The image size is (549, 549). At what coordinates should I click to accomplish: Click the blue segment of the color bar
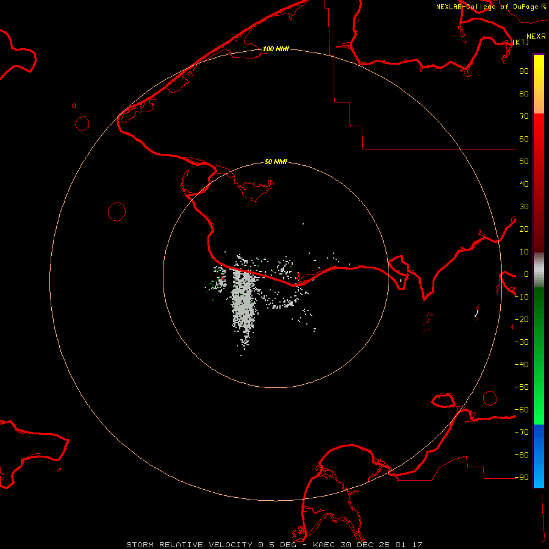539,456
